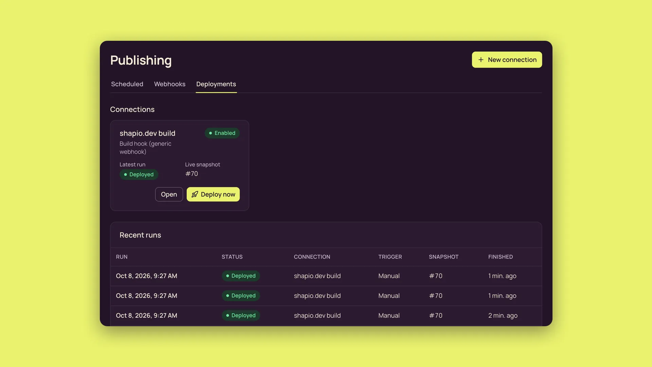Click the Enabled status badge
Screen dimensions: 652x367
coord(222,133)
